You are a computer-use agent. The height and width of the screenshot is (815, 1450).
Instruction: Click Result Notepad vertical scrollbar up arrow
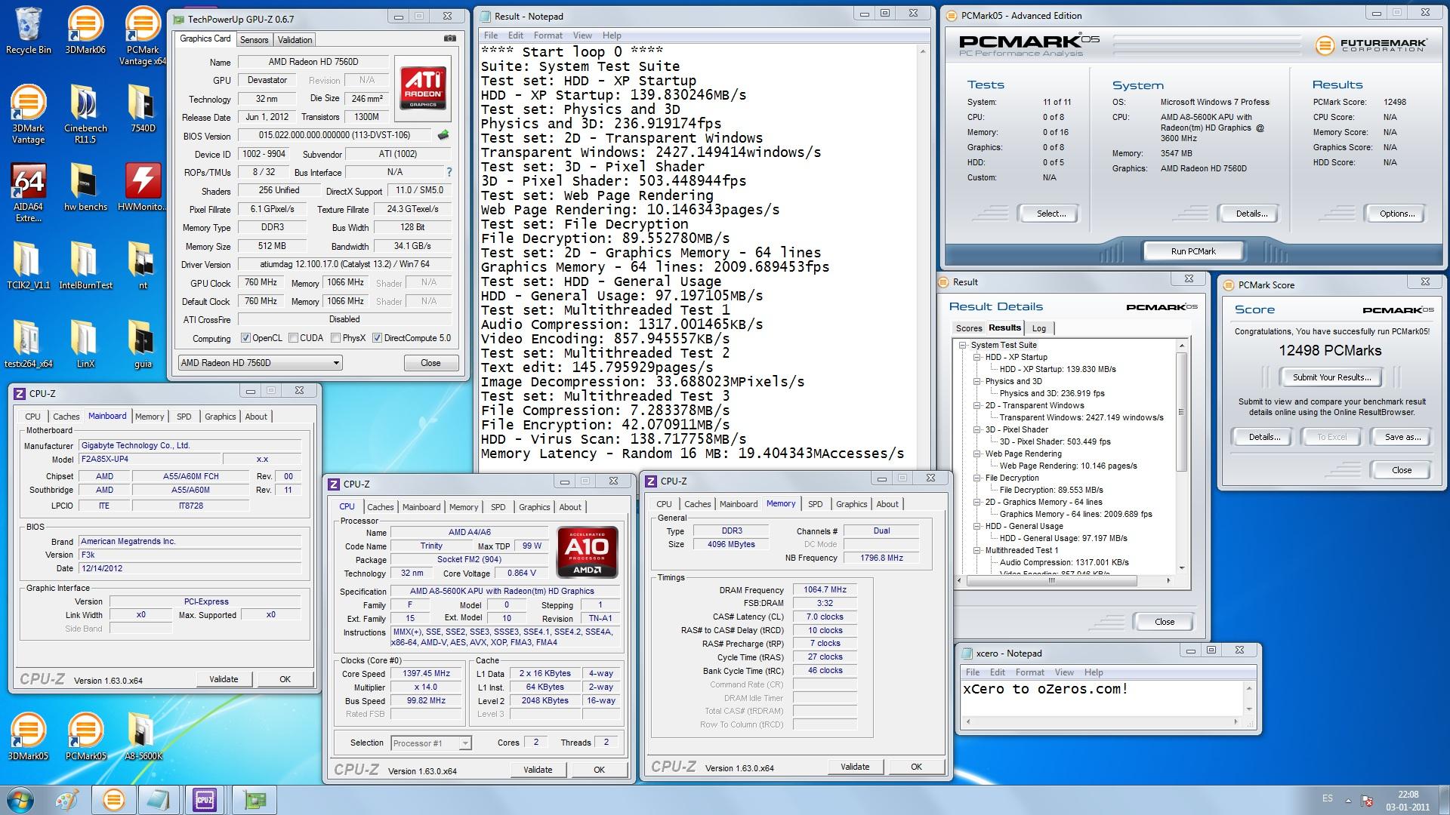coord(922,51)
